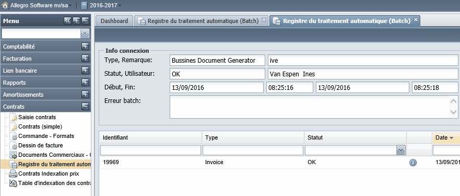Switch to the Dashboard tab

click(114, 21)
